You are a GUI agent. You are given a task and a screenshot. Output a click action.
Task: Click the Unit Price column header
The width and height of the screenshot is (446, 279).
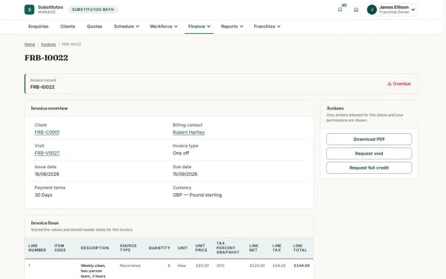[x=201, y=248]
